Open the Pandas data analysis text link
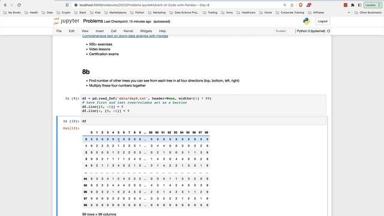Image resolution: width=384 pixels, height=216 pixels. (125, 36)
